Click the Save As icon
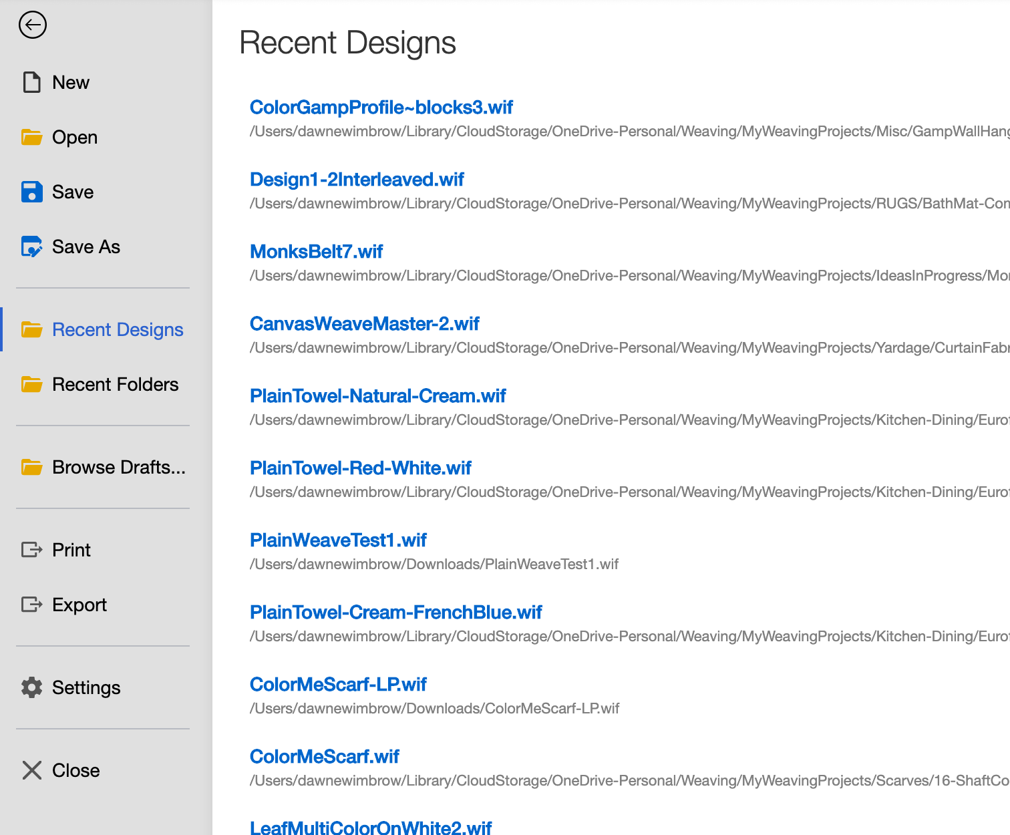This screenshot has height=835, width=1010. click(x=31, y=246)
